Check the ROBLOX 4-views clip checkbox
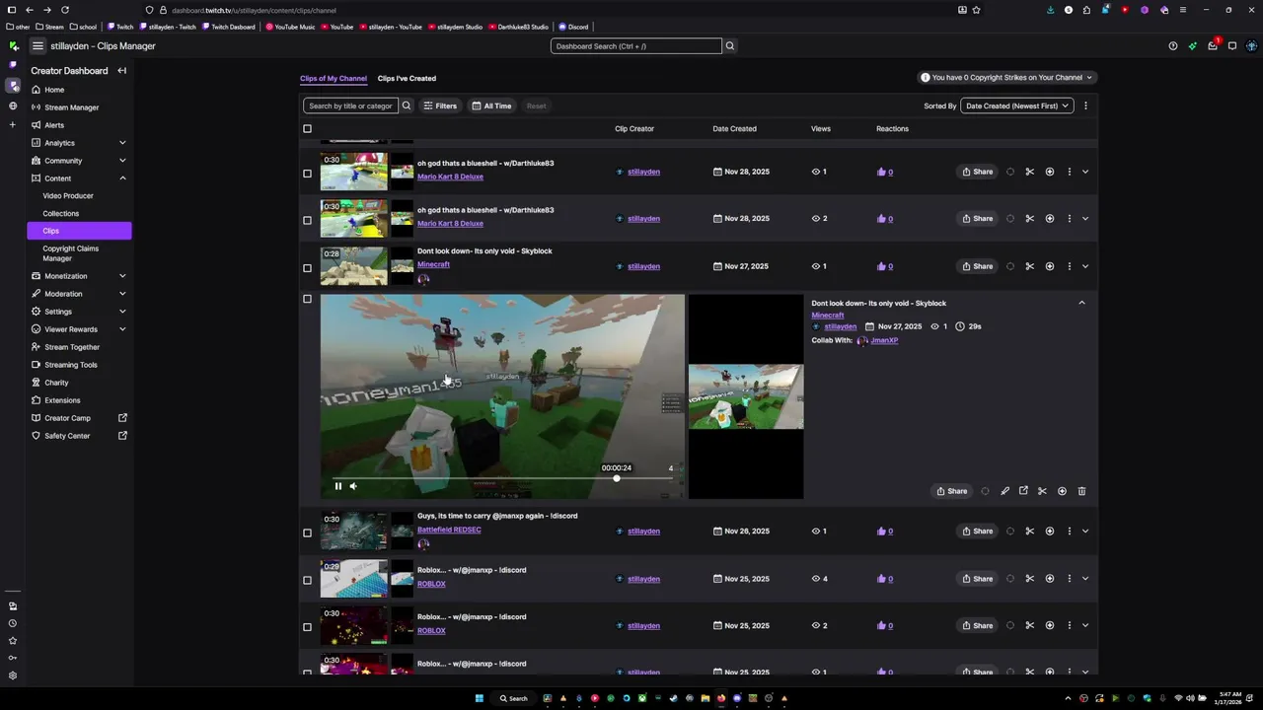 [307, 580]
